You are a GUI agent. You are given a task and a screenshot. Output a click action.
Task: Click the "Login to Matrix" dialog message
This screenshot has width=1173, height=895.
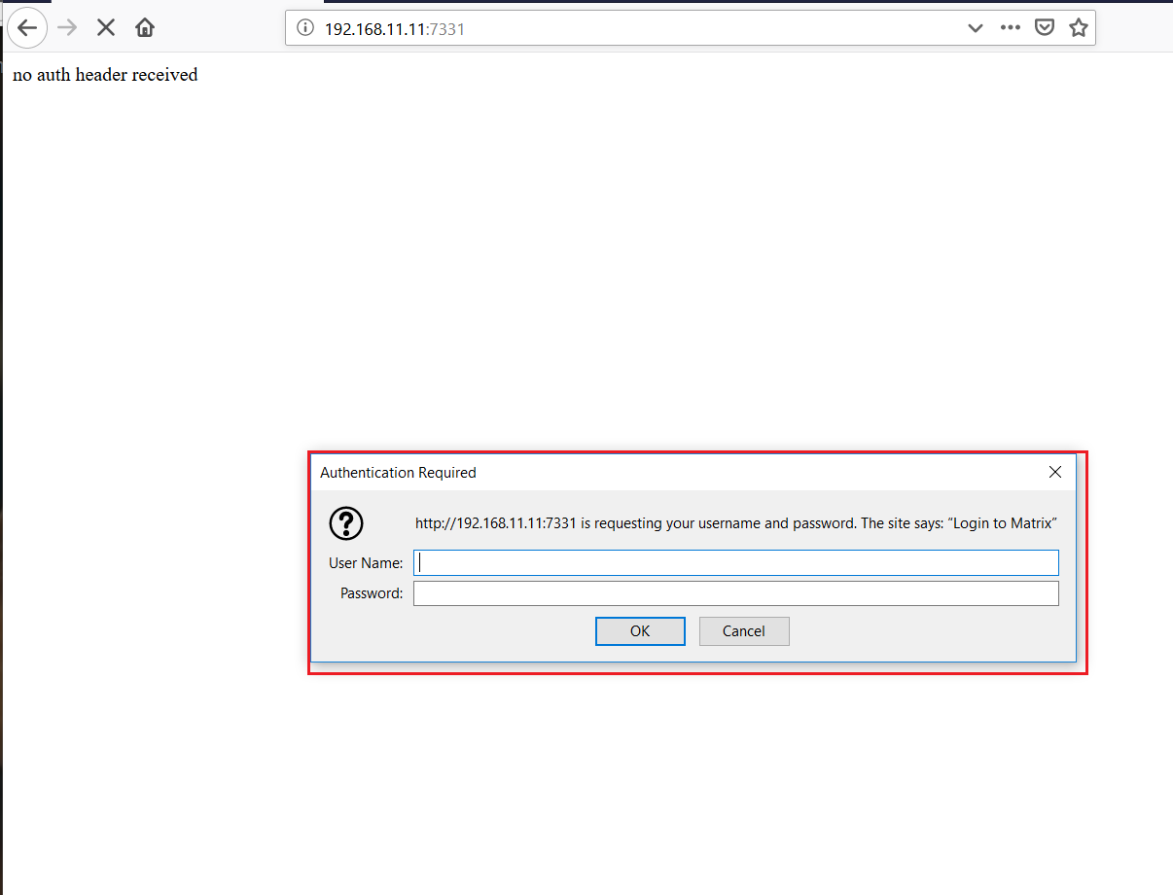735,523
